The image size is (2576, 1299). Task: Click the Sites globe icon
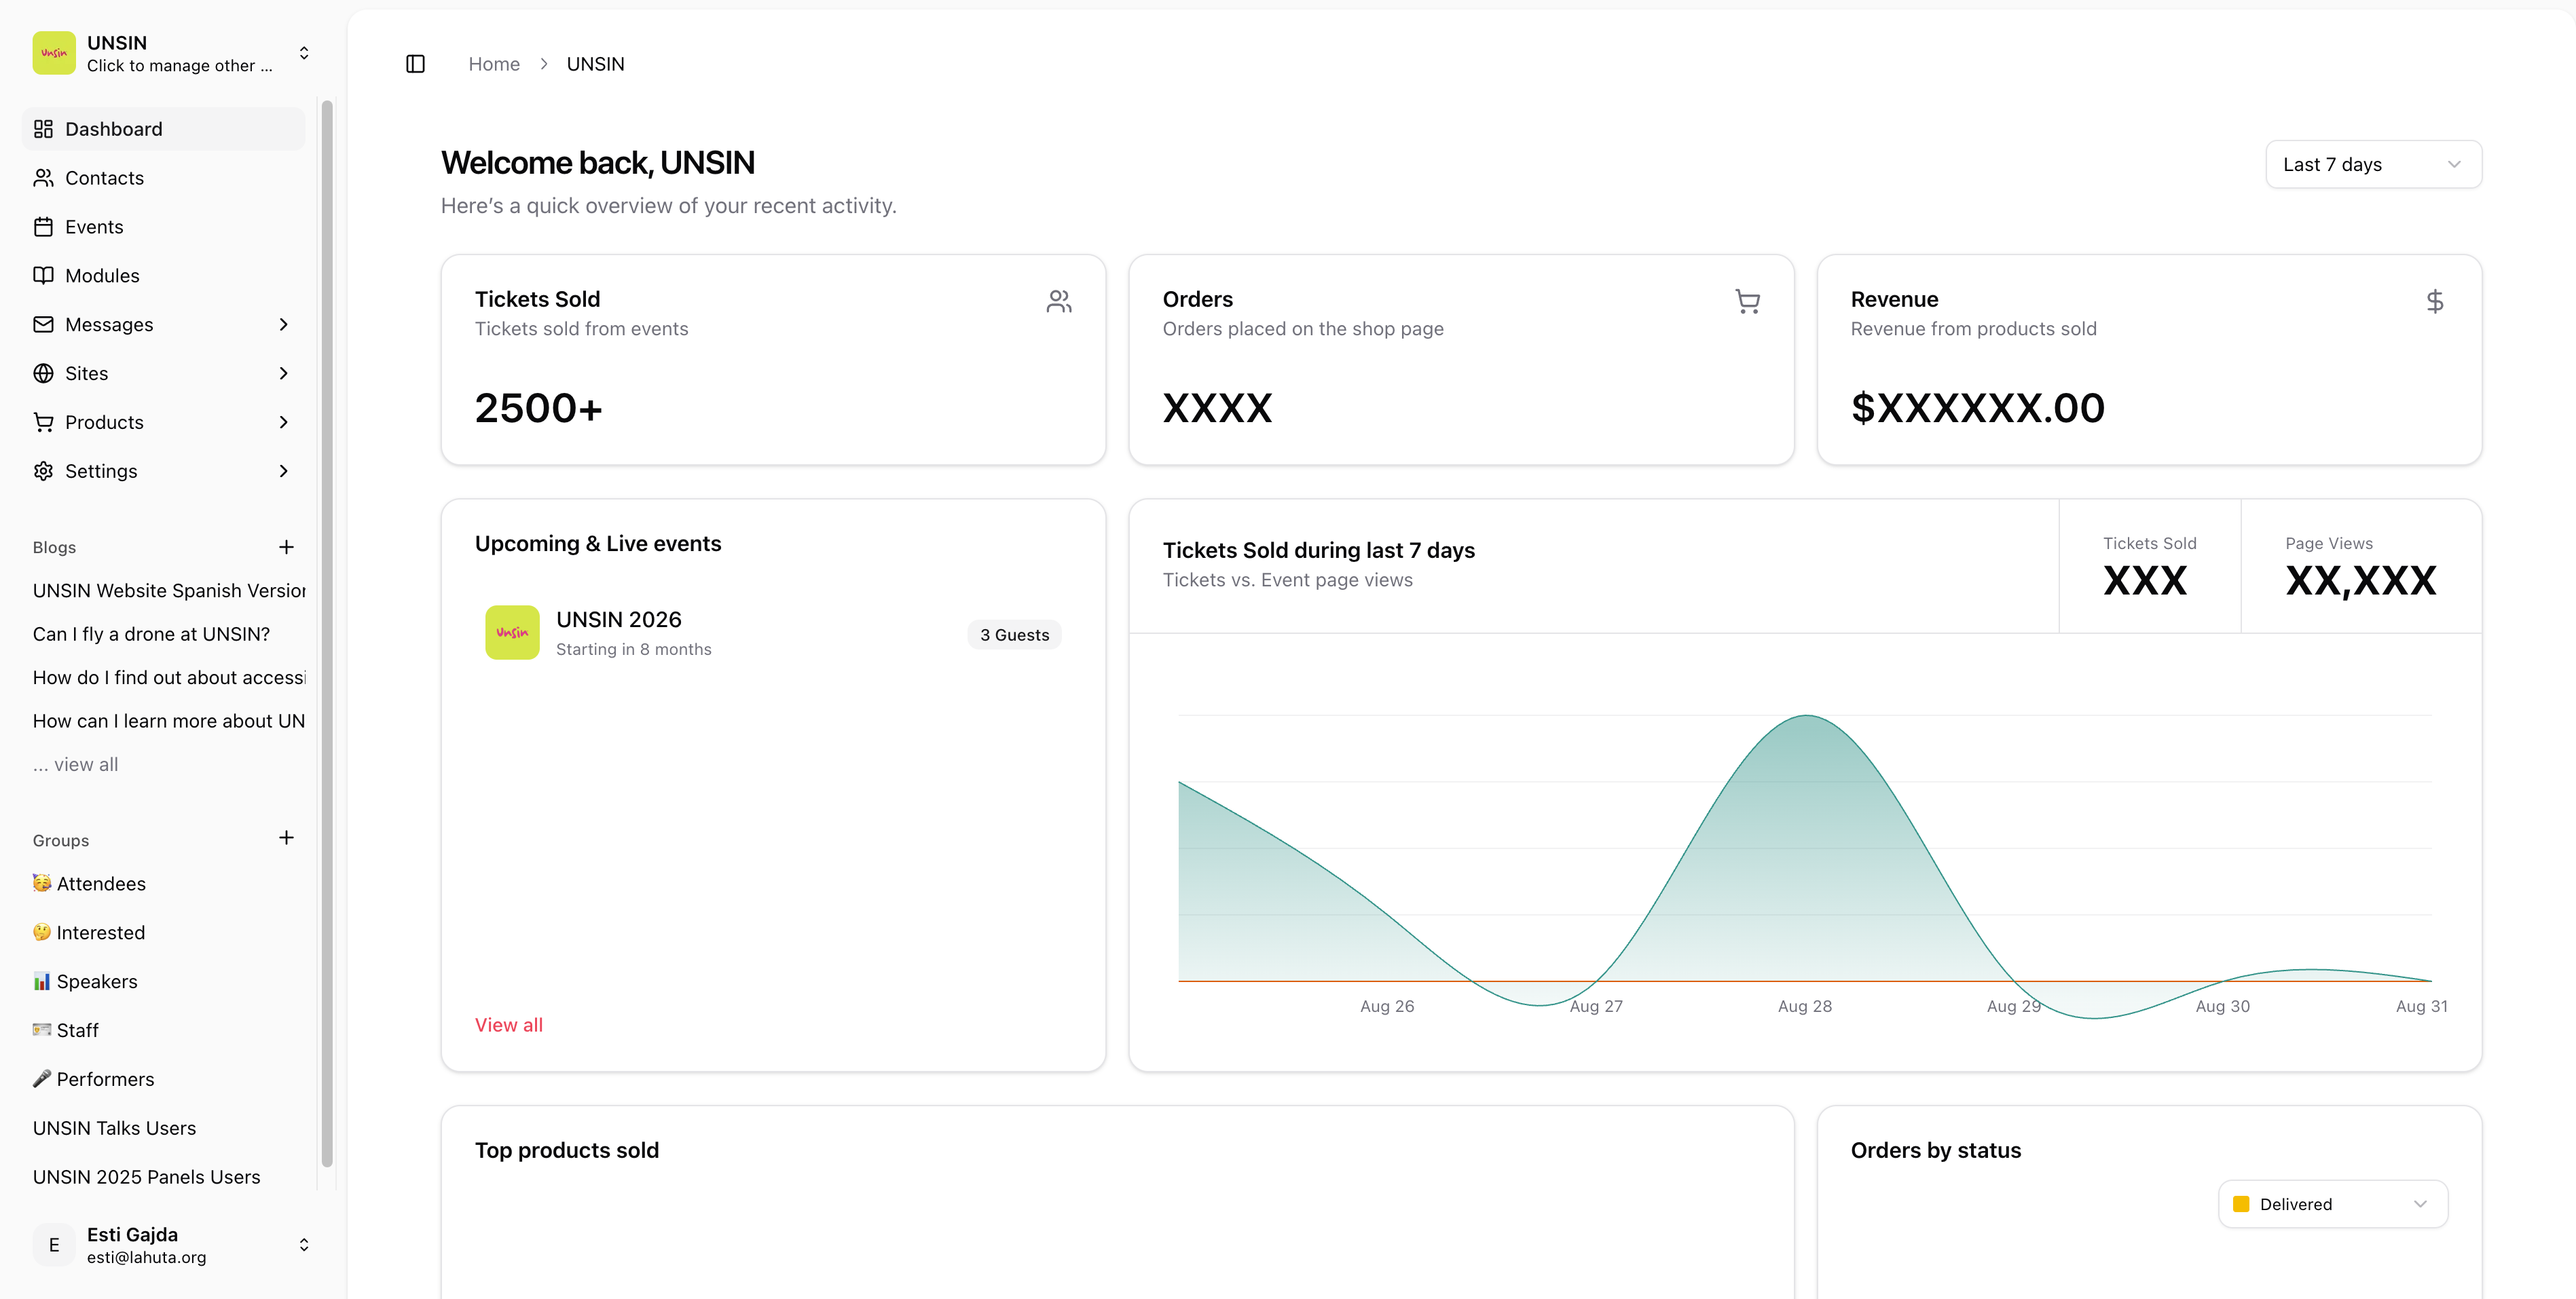[43, 374]
